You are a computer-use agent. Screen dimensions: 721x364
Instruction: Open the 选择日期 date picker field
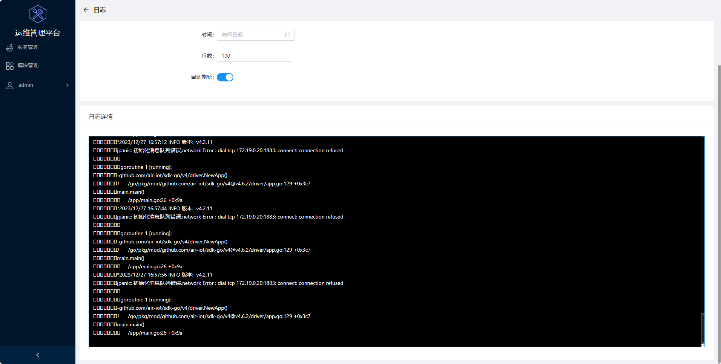click(x=256, y=35)
